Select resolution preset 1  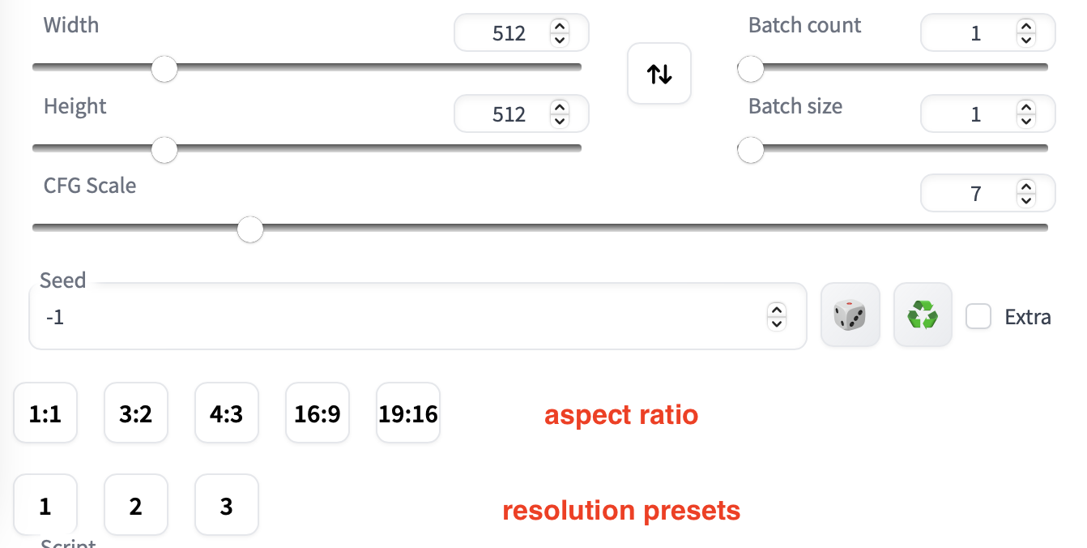pyautogui.click(x=45, y=504)
